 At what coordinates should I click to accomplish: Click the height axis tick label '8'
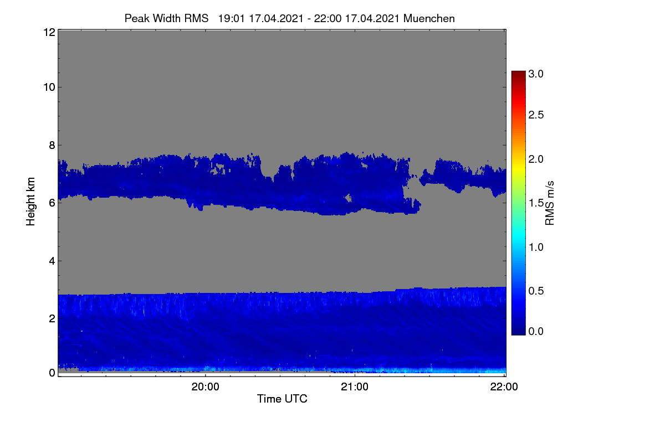coord(52,145)
